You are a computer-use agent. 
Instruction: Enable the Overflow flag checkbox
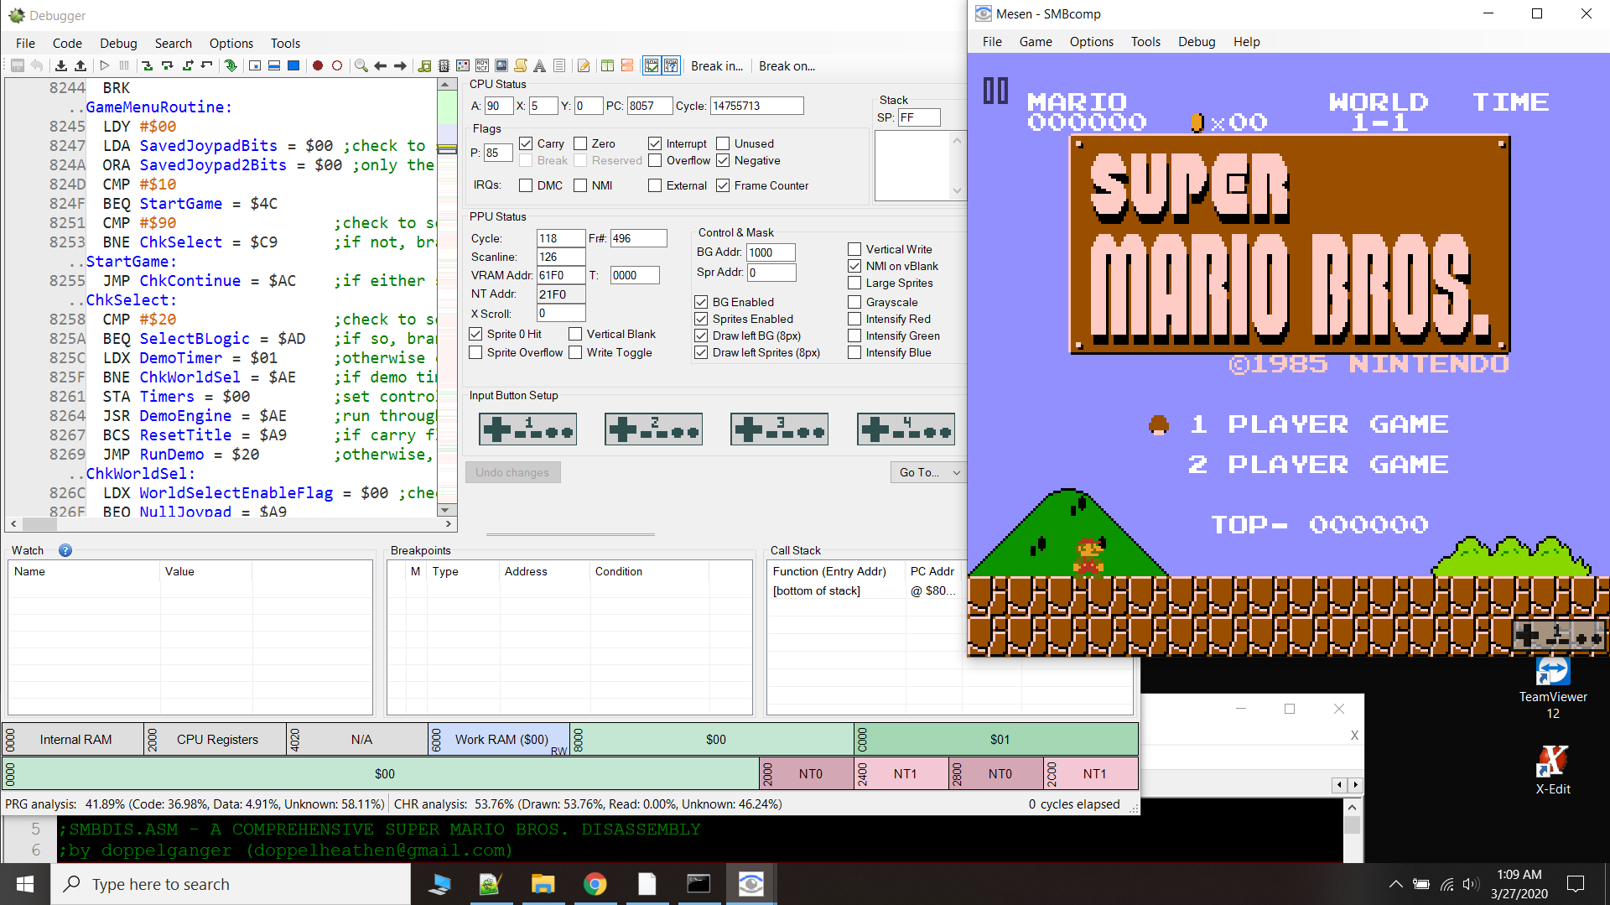[655, 160]
